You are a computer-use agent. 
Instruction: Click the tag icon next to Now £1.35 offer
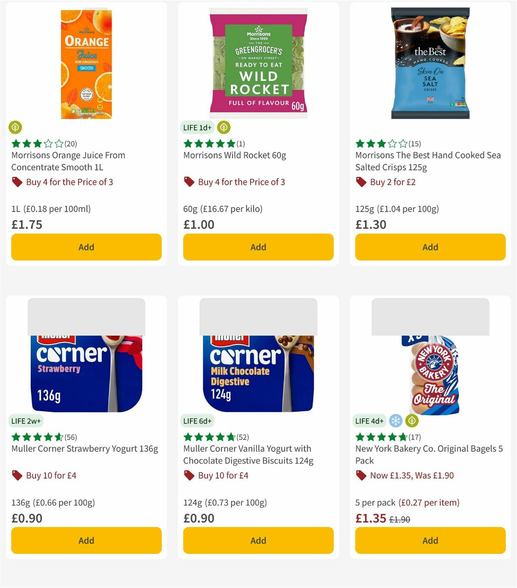tap(361, 476)
